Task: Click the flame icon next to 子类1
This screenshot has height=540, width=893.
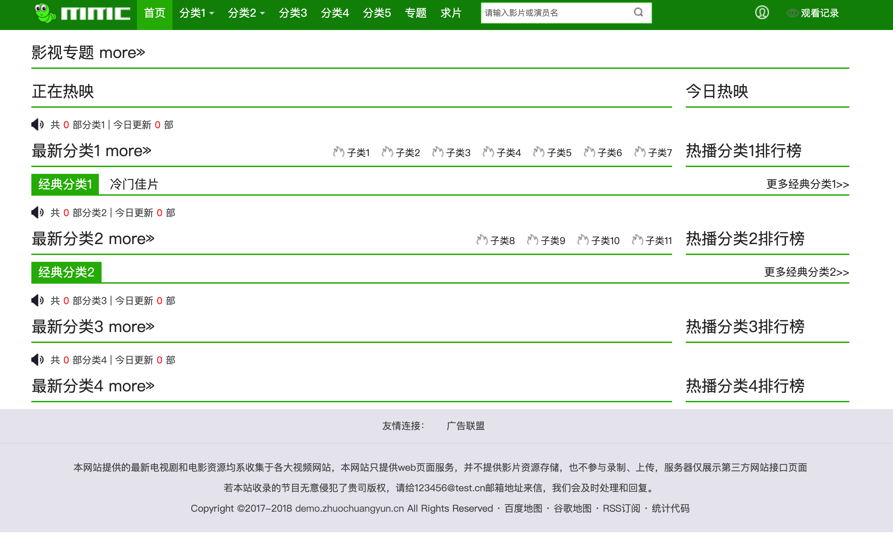Action: point(338,152)
